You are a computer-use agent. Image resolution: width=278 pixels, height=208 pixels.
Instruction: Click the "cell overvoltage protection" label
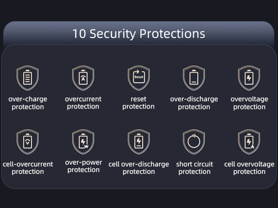[249, 168]
